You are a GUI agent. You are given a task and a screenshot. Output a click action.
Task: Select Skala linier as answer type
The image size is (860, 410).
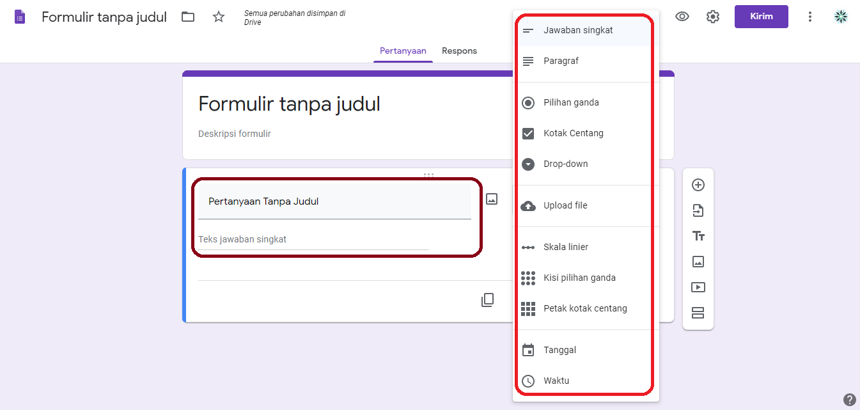pyautogui.click(x=567, y=246)
